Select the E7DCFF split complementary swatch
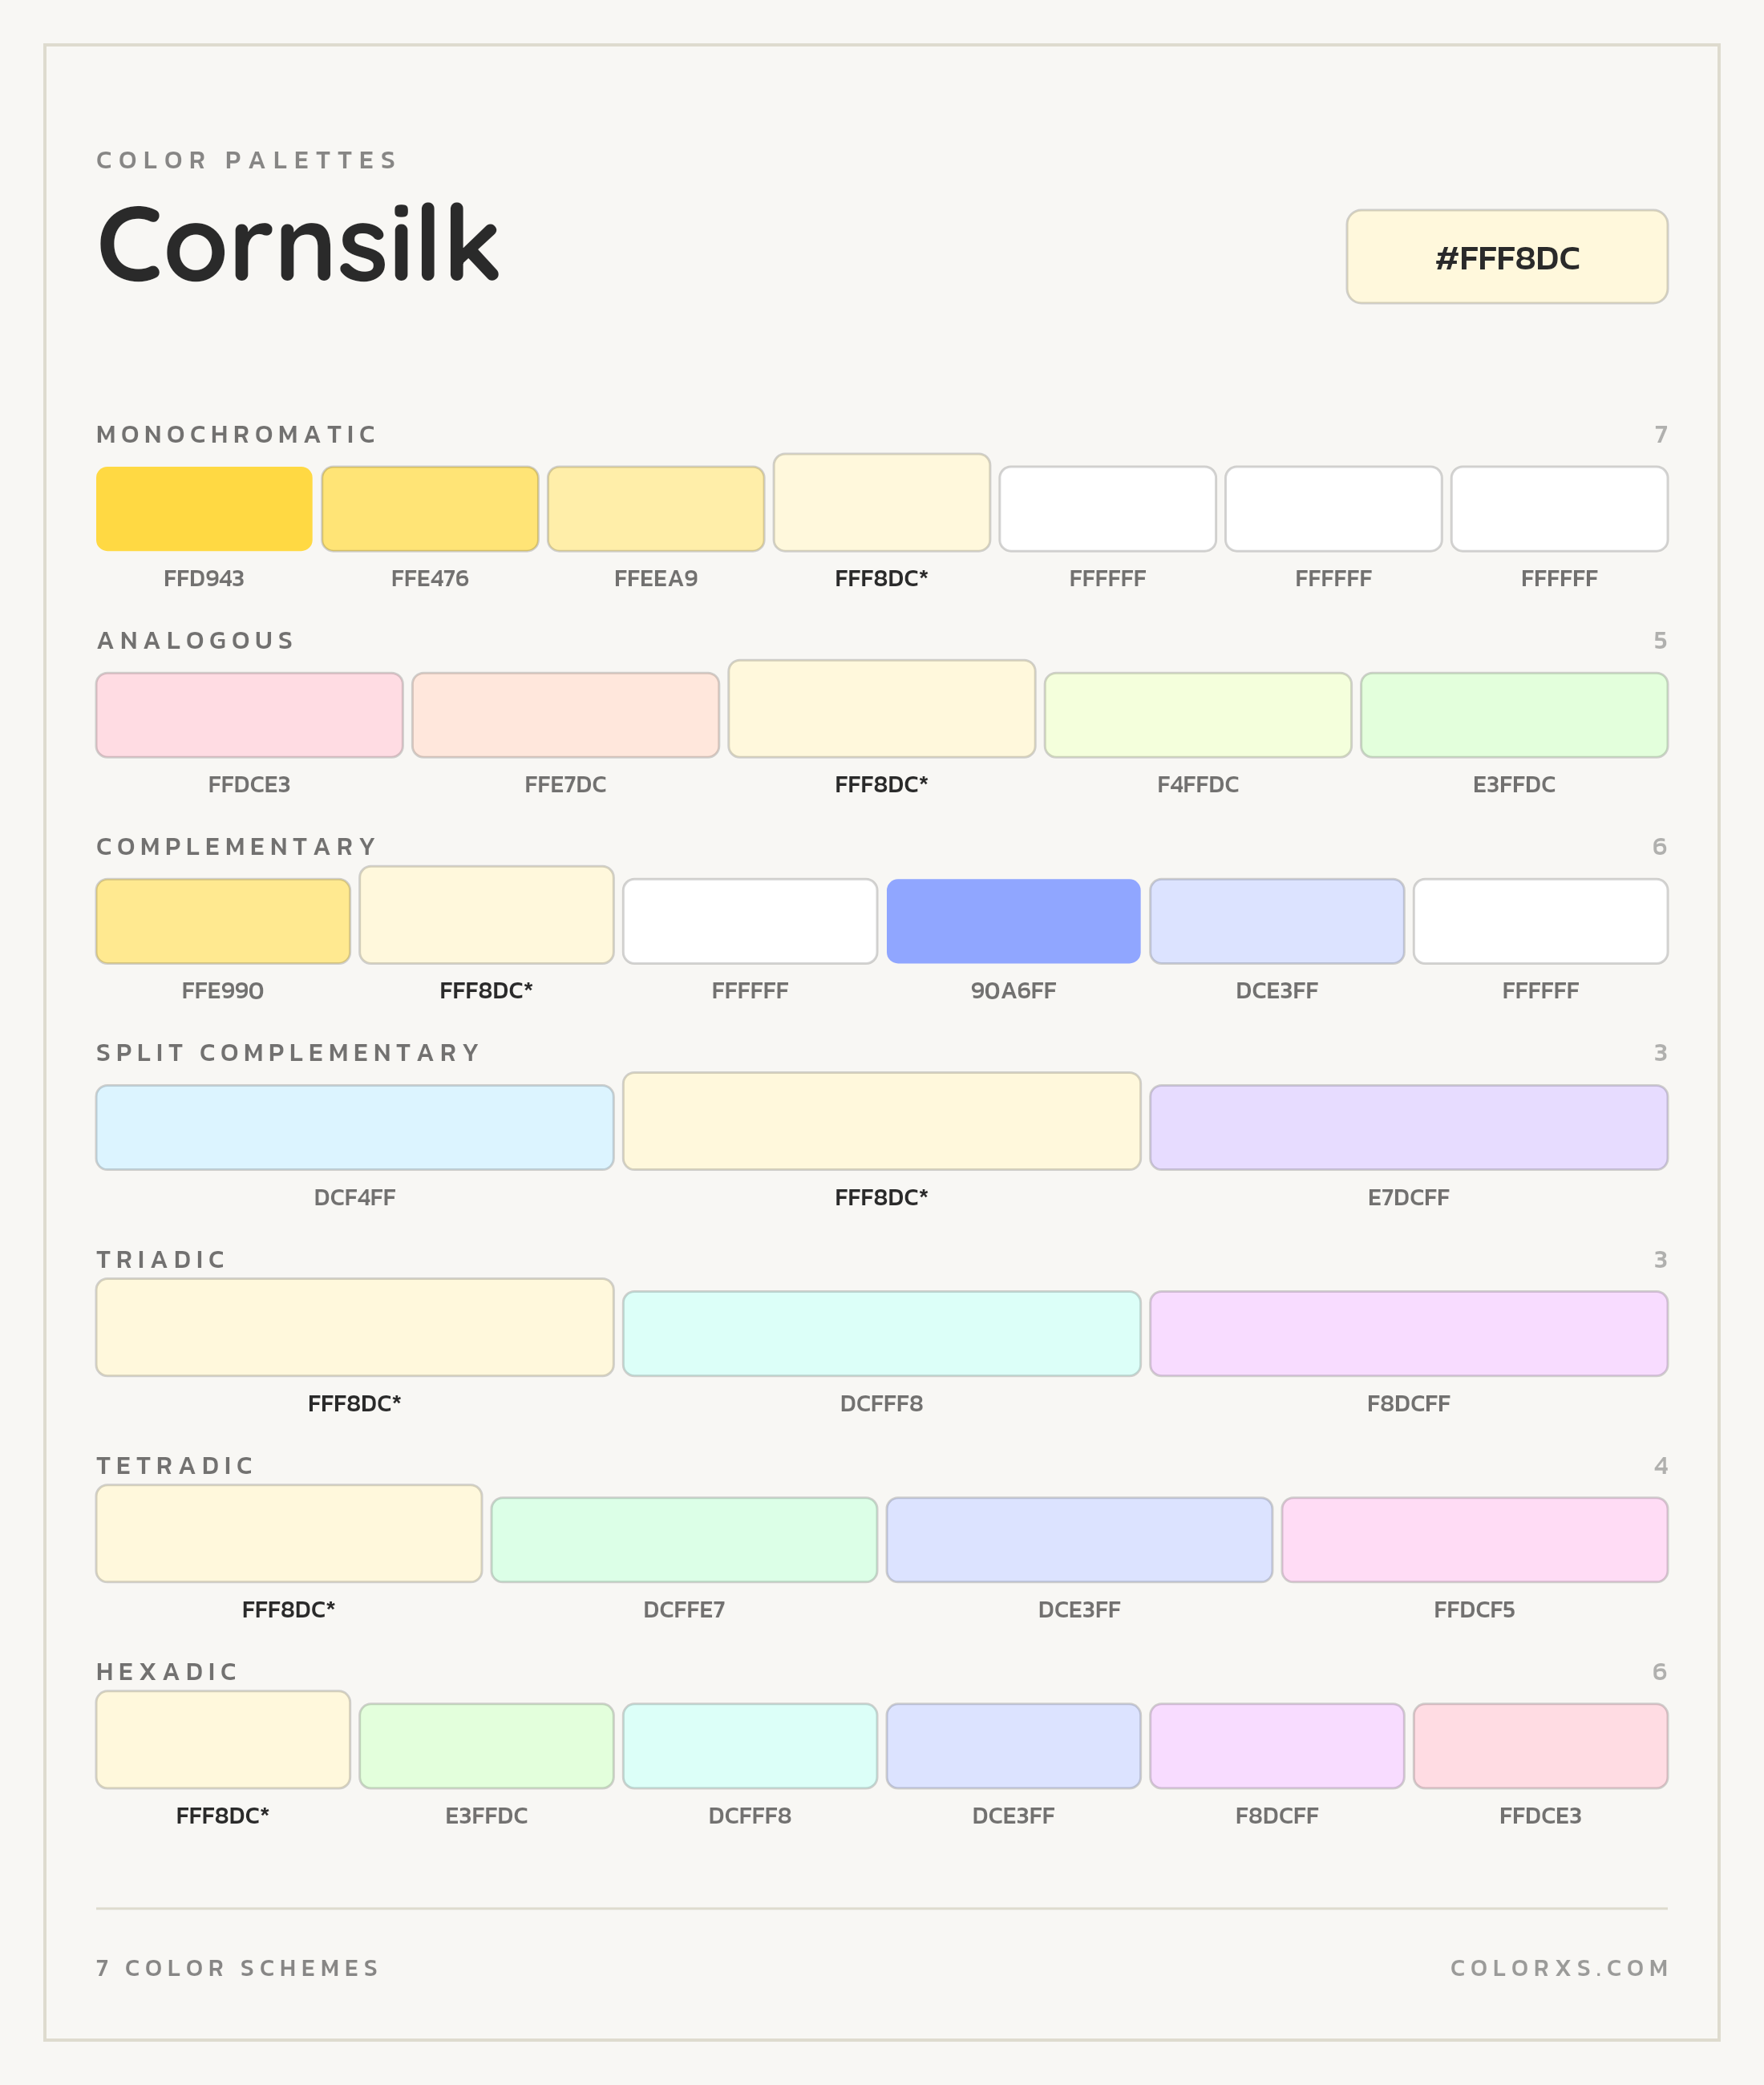Screen dimensions: 1764x2085 coord(1409,1127)
